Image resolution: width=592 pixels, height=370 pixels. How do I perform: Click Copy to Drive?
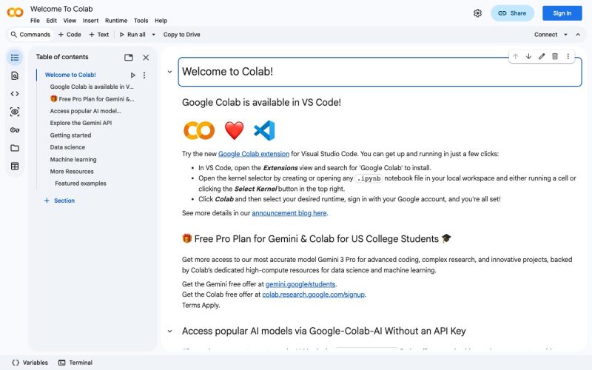tap(181, 34)
